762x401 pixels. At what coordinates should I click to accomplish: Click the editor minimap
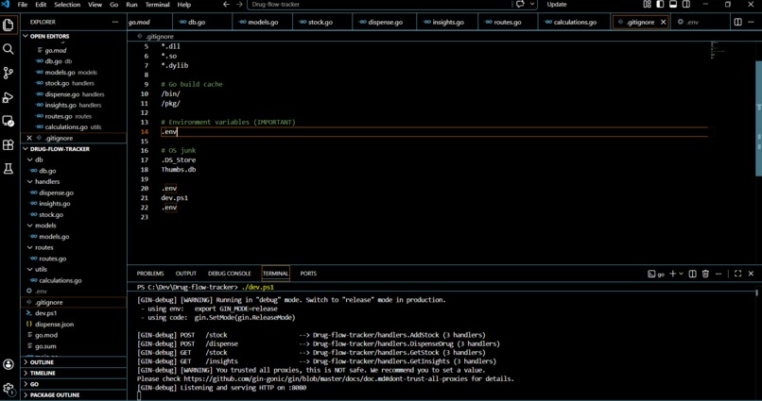pos(718,50)
